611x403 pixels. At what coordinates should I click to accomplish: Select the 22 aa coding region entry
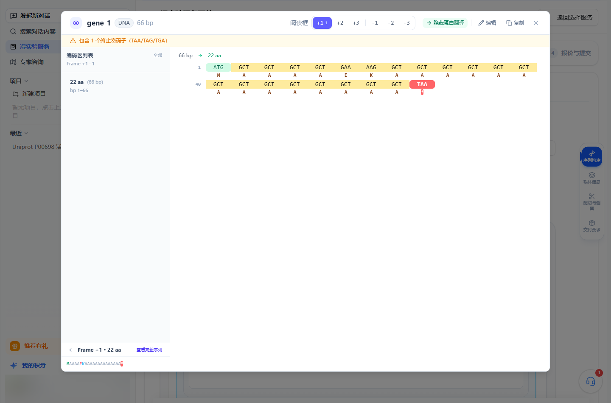point(115,86)
